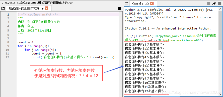The width and height of the screenshot is (223, 97).
Task: Click the print format(count) code line
Action: [73, 57]
